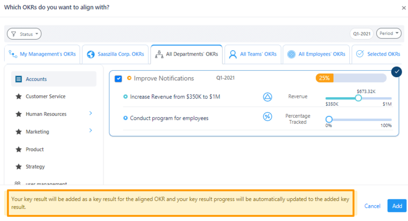Toggle the selected checkmark badge on OKR card
The image size is (408, 221).
tap(396, 71)
